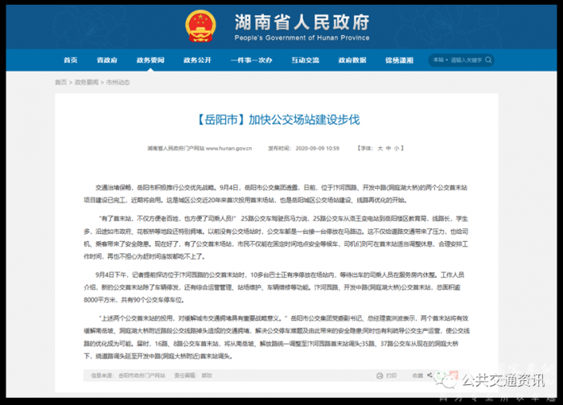The width and height of the screenshot is (563, 405).
Task: Open 政府数据 from the navigation bar
Action: 352,60
